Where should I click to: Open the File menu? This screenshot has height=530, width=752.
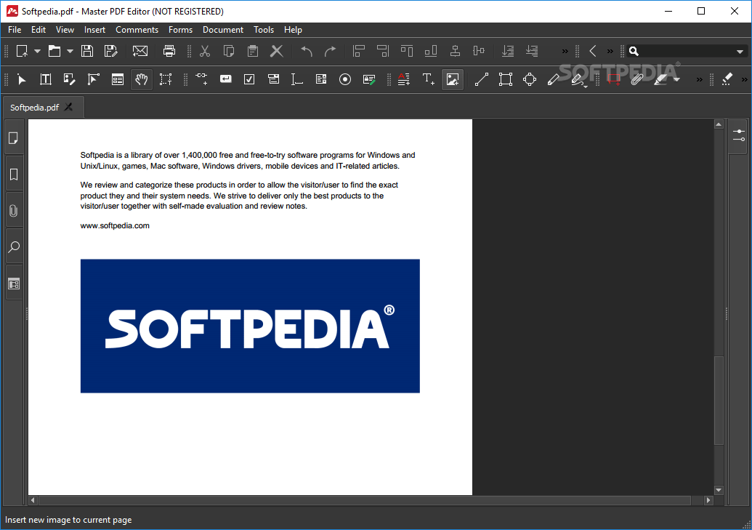(x=15, y=30)
